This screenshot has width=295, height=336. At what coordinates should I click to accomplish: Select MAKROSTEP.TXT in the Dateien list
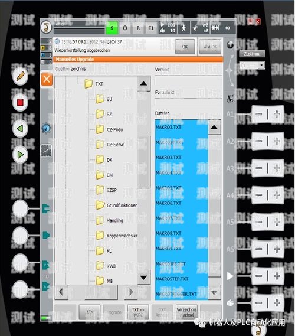tap(172, 279)
